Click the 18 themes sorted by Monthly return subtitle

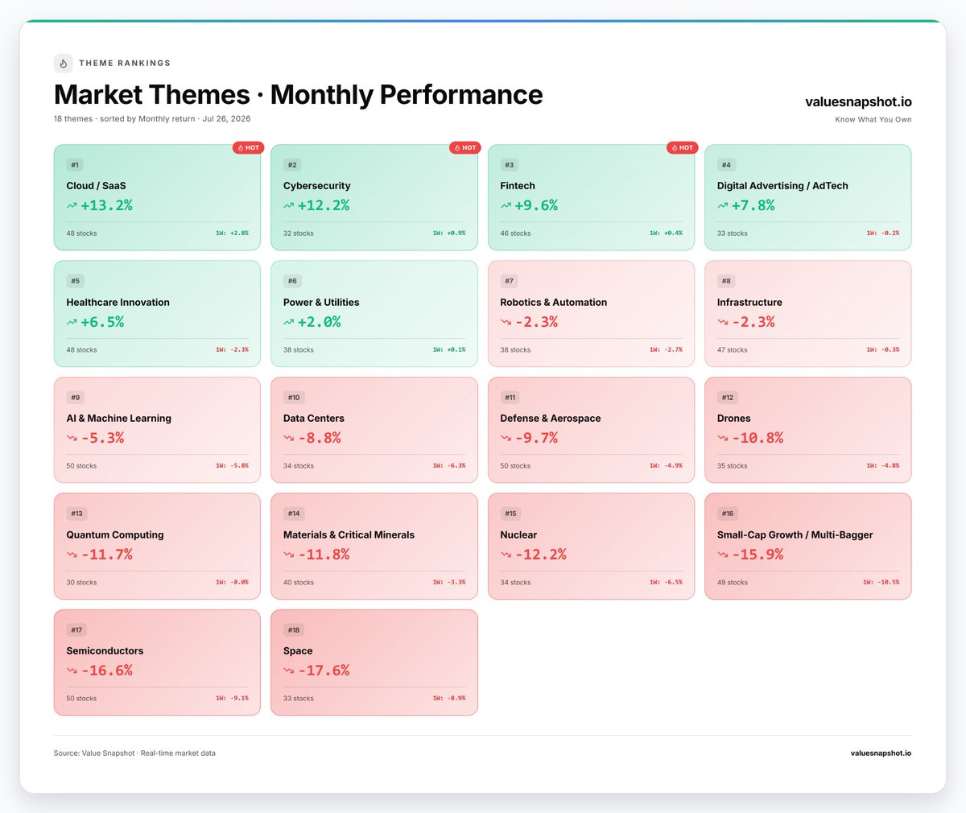click(152, 118)
